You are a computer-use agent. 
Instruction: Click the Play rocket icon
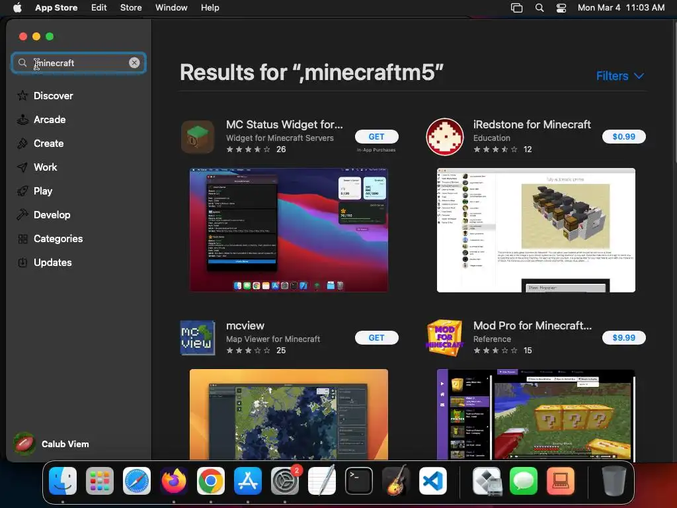pyautogui.click(x=22, y=191)
